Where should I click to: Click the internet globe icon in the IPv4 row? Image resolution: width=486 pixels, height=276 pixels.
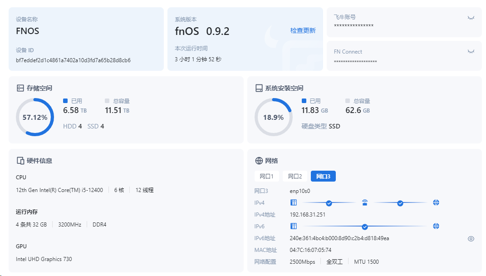(x=436, y=202)
